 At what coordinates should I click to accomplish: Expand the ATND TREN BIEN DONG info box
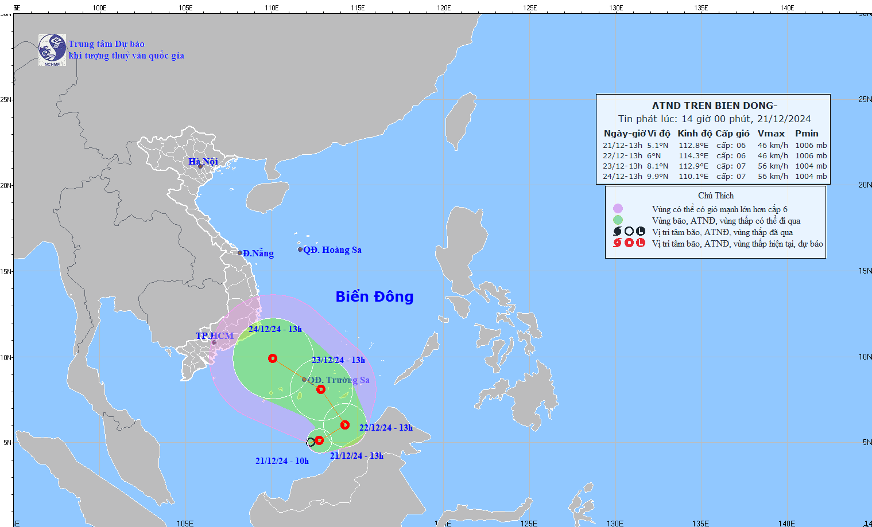(x=715, y=105)
